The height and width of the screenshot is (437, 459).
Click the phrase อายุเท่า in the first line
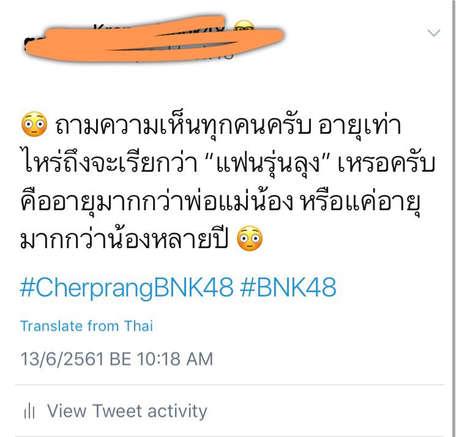359,126
